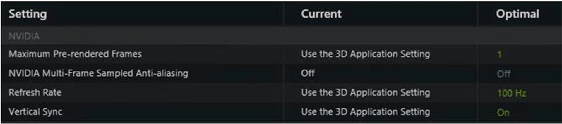The width and height of the screenshot is (562, 124).
Task: Click the Setting column header
Action: 28,14
